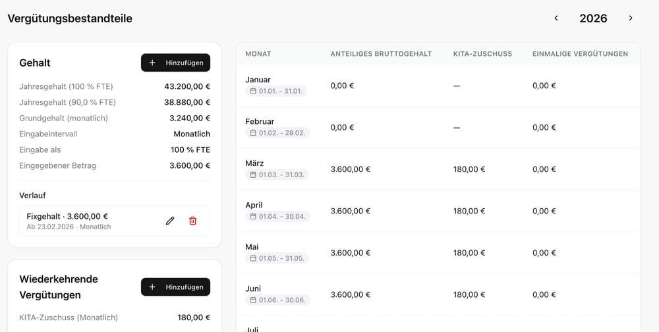Screen dimensions: 659x332
Task: Edit the Fixgehalt entry with pencil icon
Action: pyautogui.click(x=170, y=221)
